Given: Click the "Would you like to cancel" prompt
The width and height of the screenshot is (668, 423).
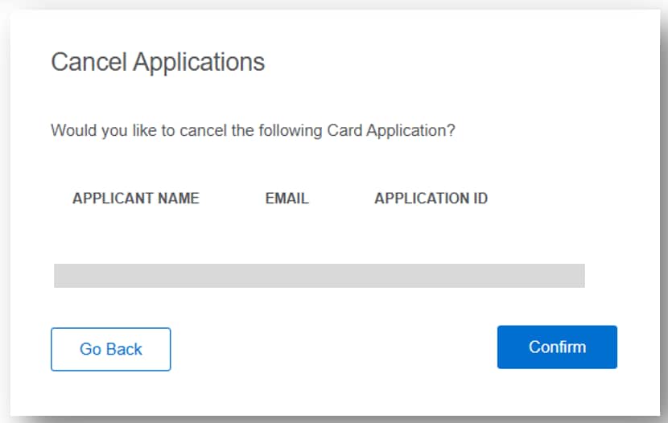Looking at the screenshot, I should [x=253, y=129].
